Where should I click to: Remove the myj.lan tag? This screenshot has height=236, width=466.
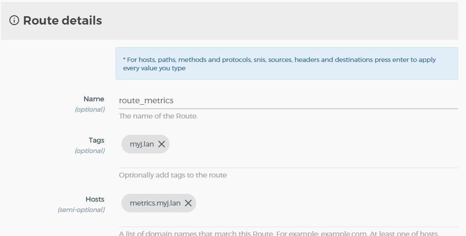(161, 144)
